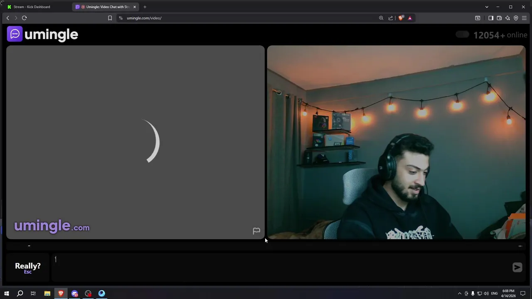Viewport: 532px width, 299px height.
Task: Close the Umingle Video Chat tab
Action: click(x=135, y=7)
